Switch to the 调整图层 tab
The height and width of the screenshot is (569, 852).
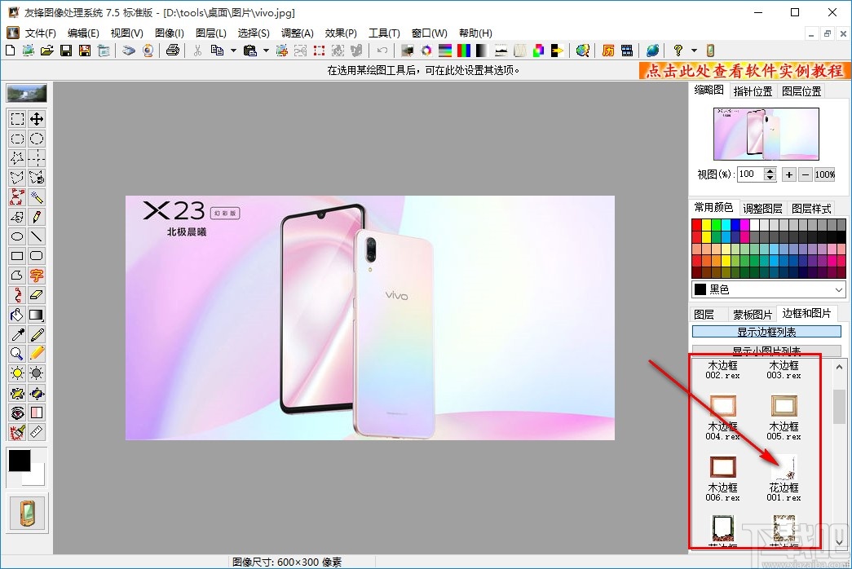tap(762, 209)
